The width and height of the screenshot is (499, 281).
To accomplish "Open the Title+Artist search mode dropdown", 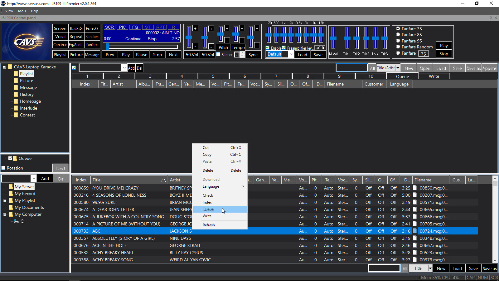I will (398, 68).
